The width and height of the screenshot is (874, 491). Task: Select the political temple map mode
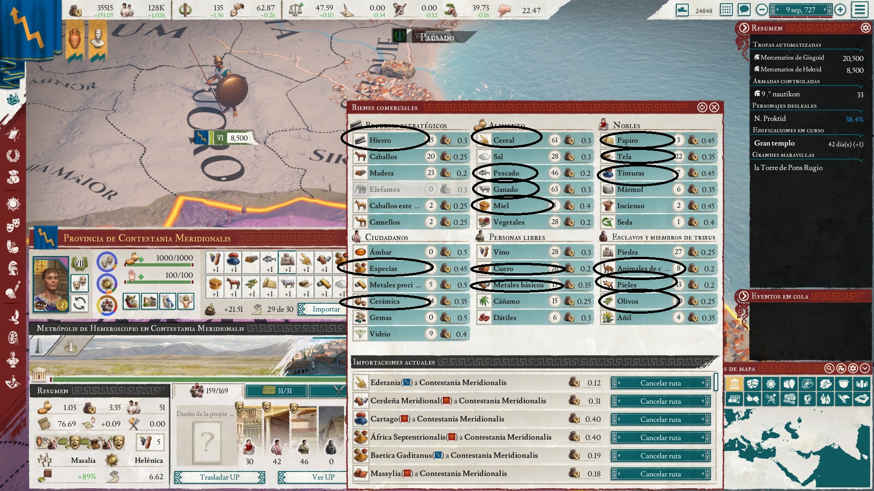(x=734, y=384)
